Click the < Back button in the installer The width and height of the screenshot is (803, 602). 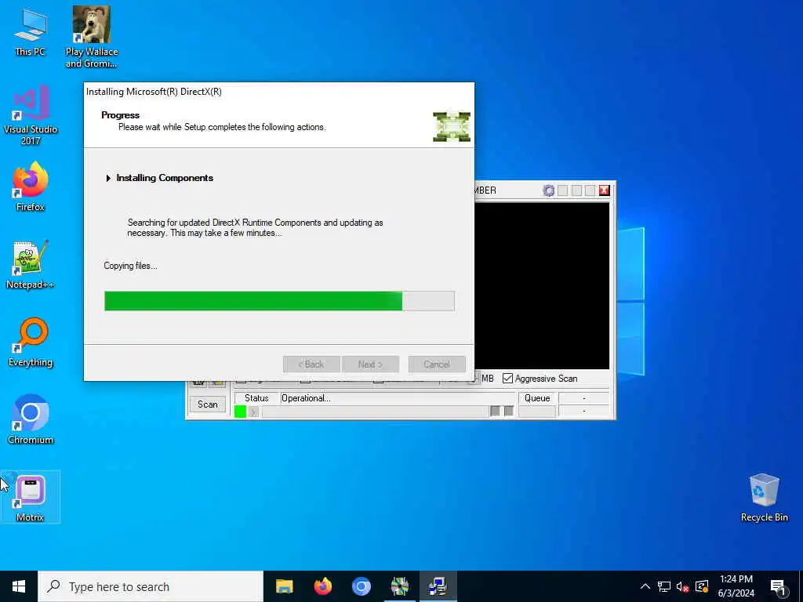pyautogui.click(x=311, y=364)
